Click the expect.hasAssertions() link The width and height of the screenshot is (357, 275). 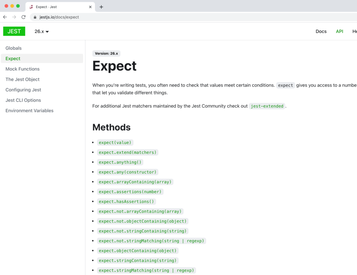126,202
